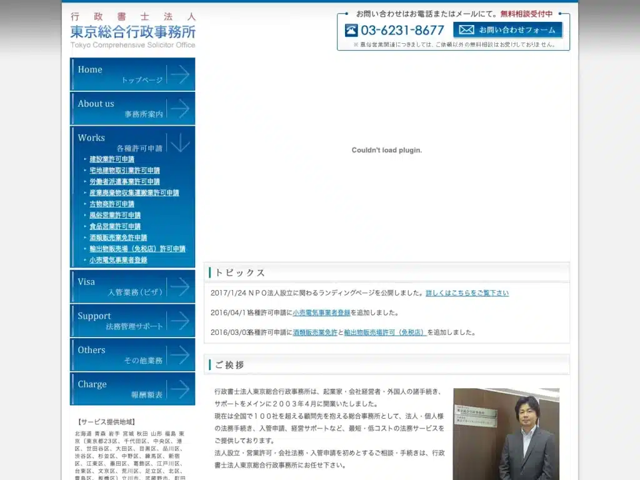This screenshot has width=640, height=480.
Task: Click the envelope icon on contact form button
Action: coord(466,30)
